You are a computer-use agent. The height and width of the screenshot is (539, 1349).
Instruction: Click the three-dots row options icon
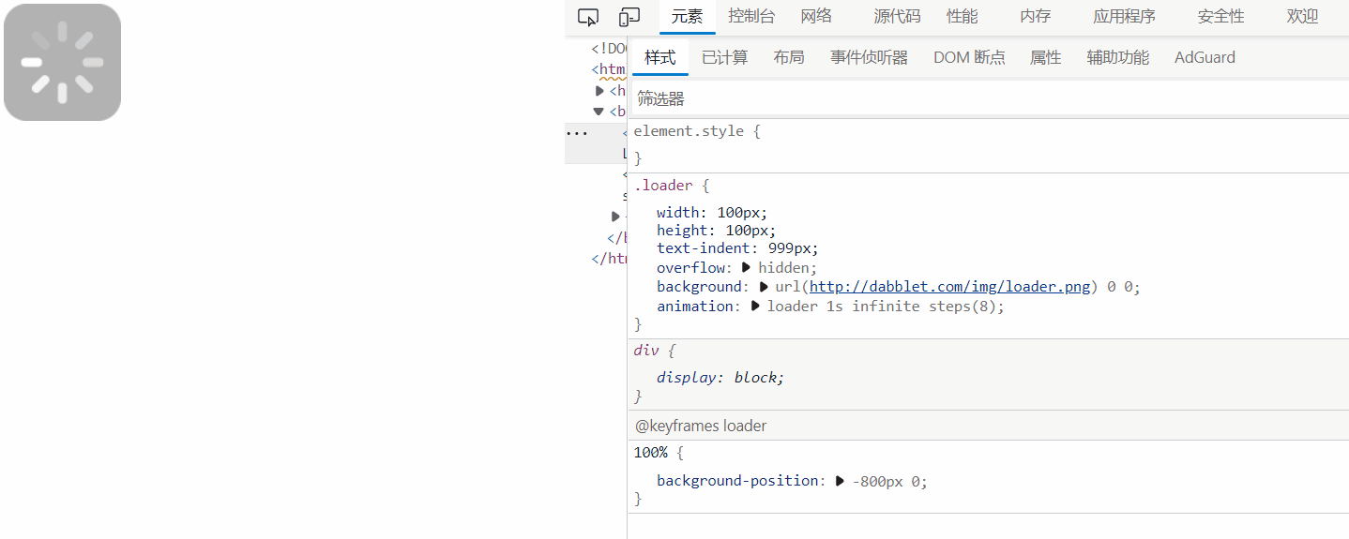[x=575, y=133]
